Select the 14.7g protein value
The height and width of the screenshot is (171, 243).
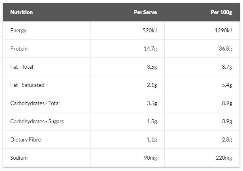point(151,49)
